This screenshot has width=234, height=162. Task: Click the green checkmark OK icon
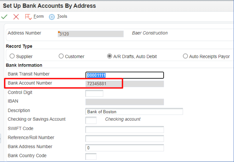pos(4,16)
